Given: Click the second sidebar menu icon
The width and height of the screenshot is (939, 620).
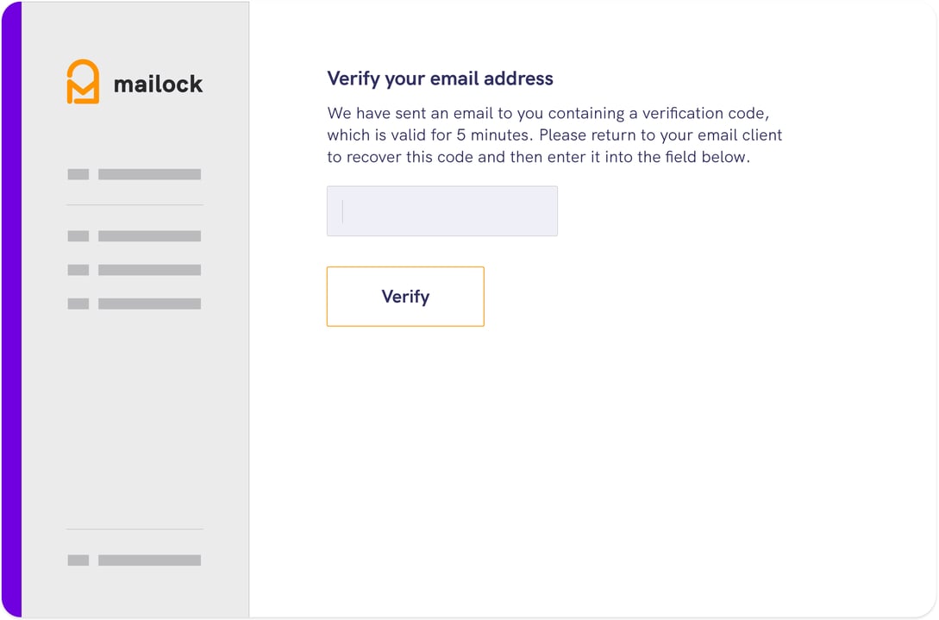Looking at the screenshot, I should [x=78, y=236].
